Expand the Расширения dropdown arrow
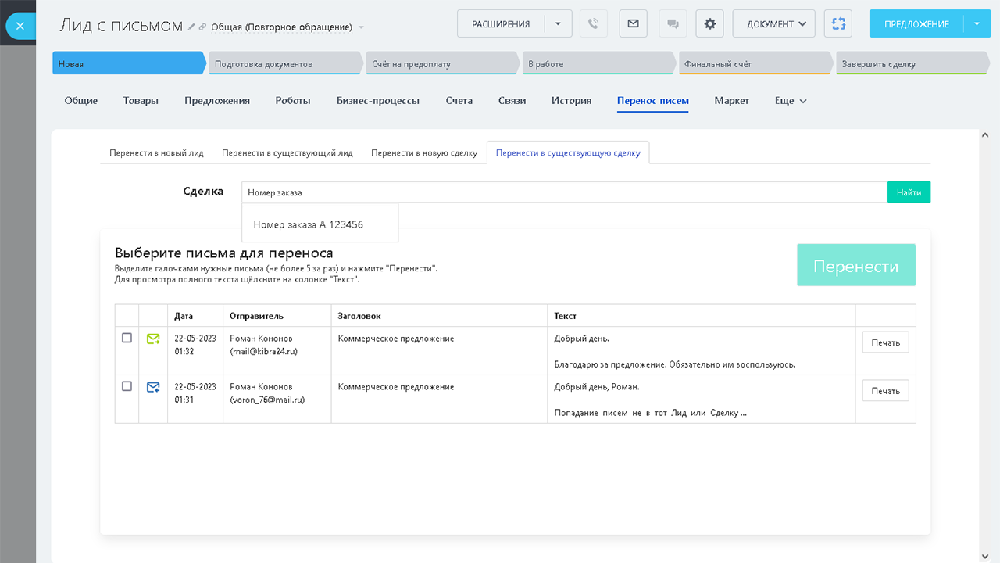1000x563 pixels. [558, 24]
